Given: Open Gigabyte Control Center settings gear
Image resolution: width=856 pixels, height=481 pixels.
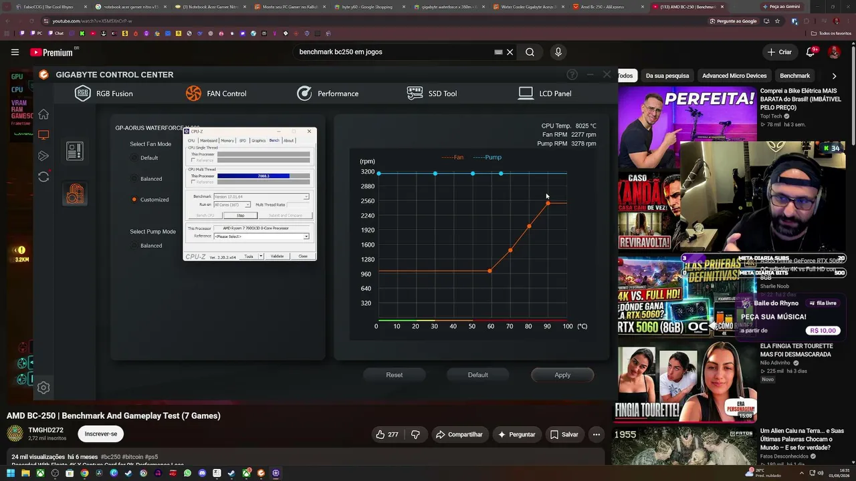Looking at the screenshot, I should pos(43,387).
